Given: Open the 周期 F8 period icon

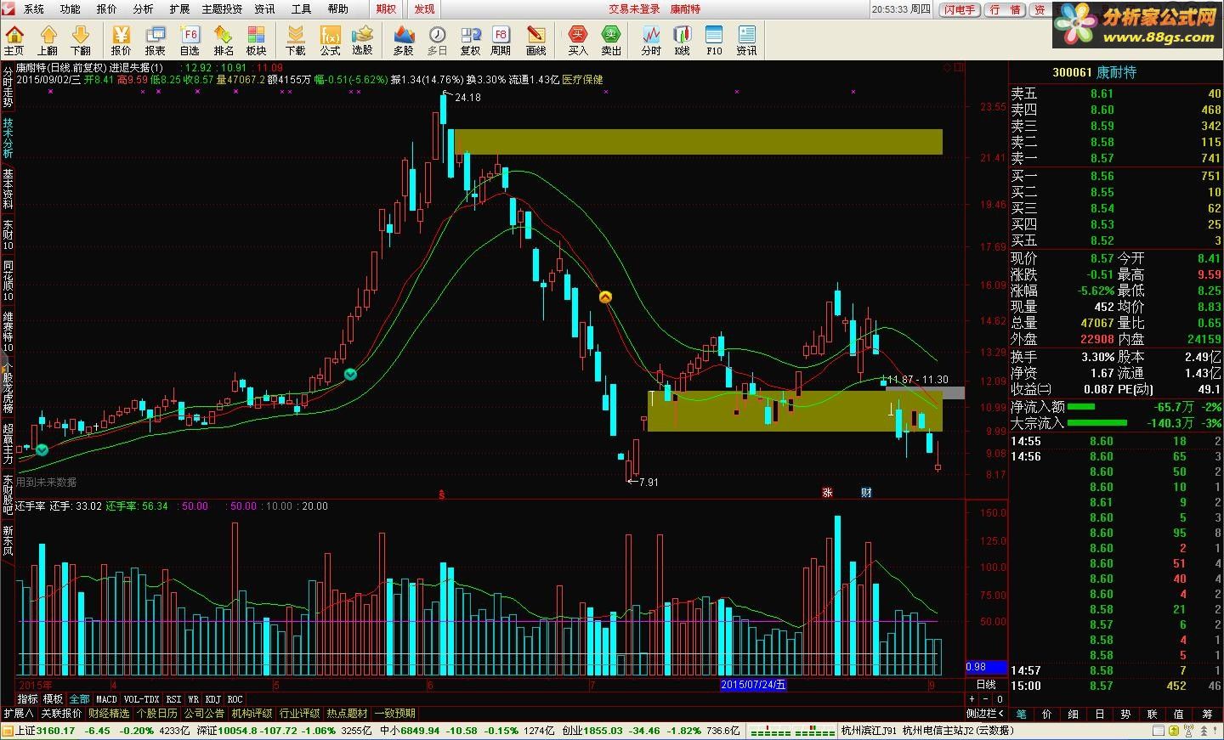Looking at the screenshot, I should (501, 40).
